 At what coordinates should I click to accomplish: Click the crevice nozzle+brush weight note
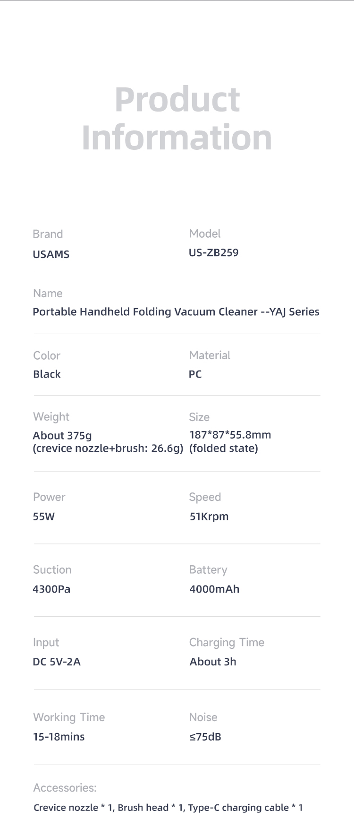[108, 448]
